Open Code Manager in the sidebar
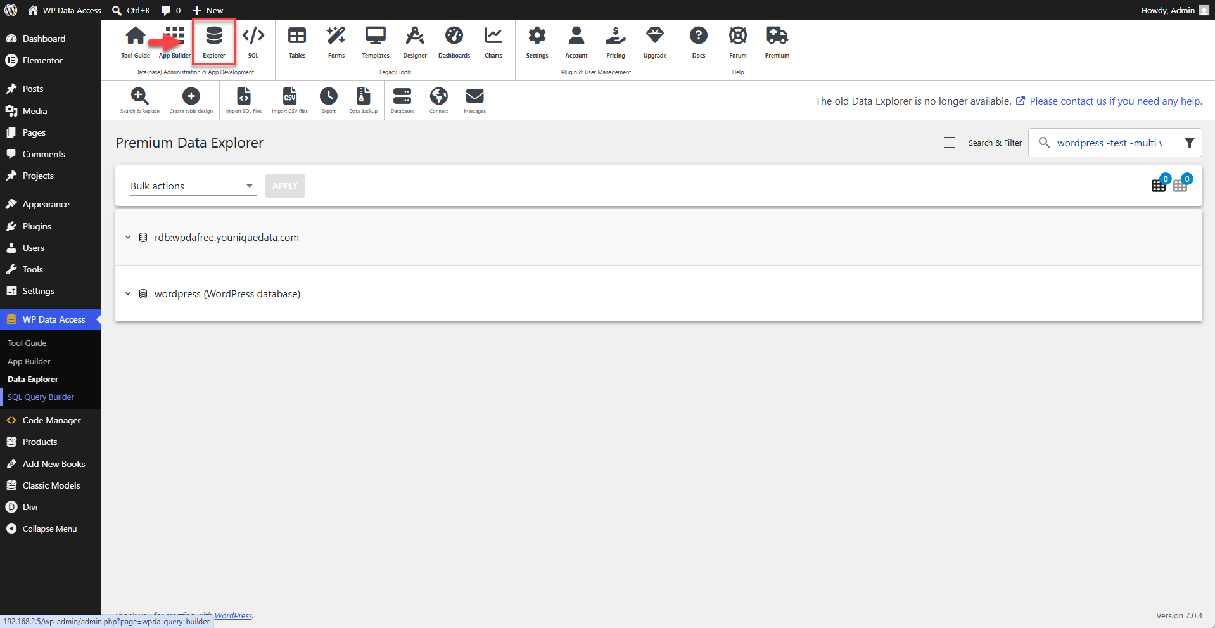This screenshot has height=628, width=1215. click(51, 420)
